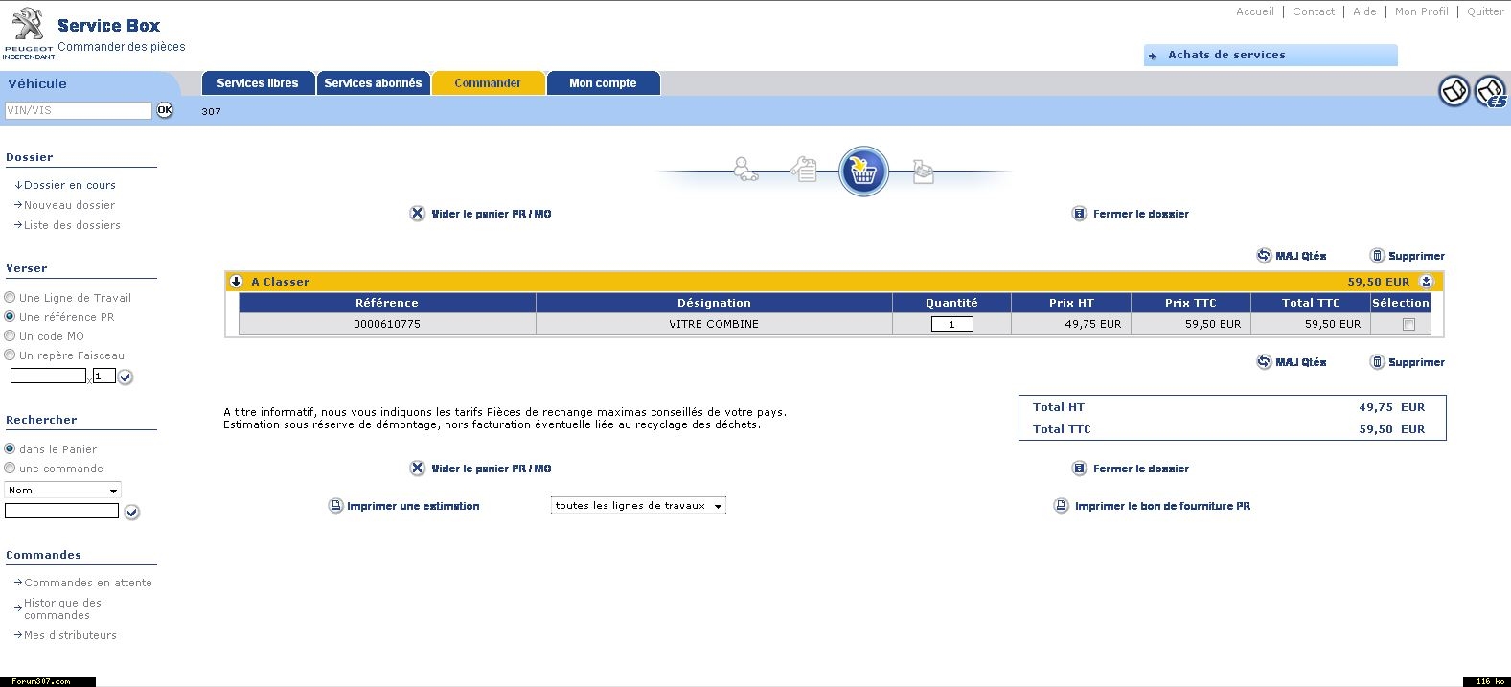Click the customer and vehicle step icon

(x=744, y=170)
